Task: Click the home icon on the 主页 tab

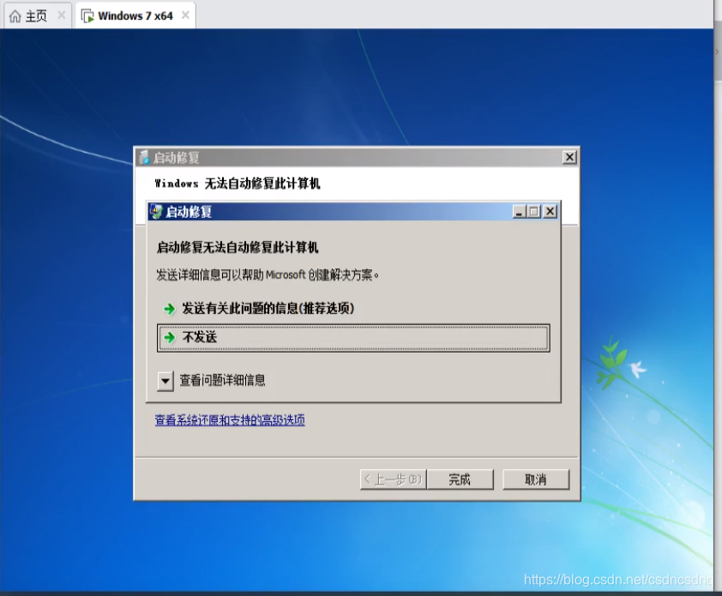Action: point(15,16)
